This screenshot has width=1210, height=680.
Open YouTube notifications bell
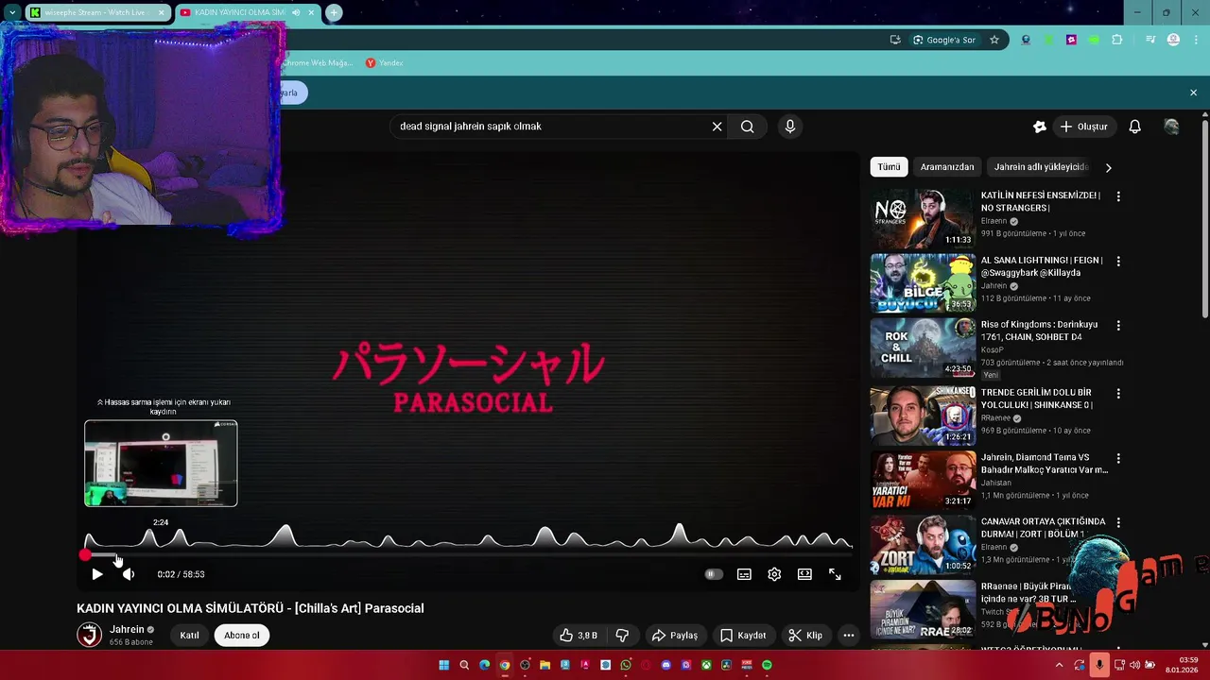tap(1135, 127)
